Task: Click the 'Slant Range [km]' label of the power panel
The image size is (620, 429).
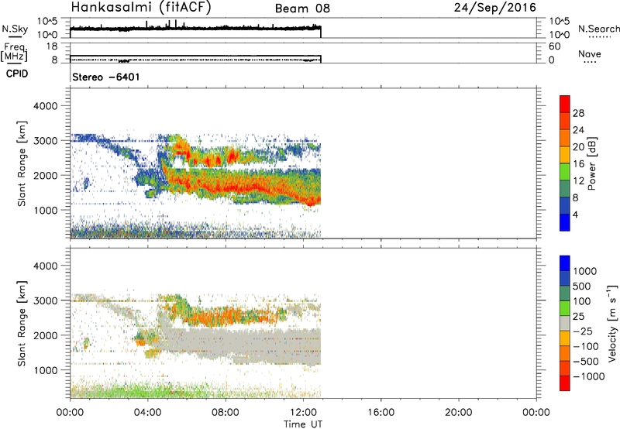Action: pyautogui.click(x=22, y=163)
